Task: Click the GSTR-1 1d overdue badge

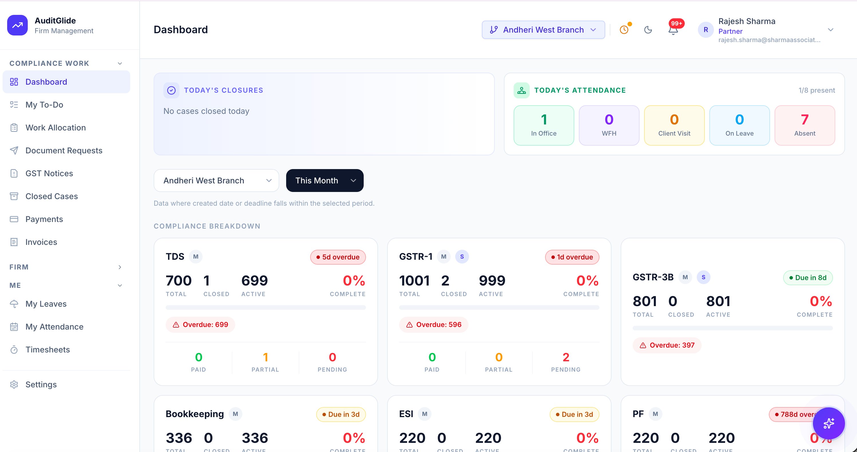Action: click(572, 257)
